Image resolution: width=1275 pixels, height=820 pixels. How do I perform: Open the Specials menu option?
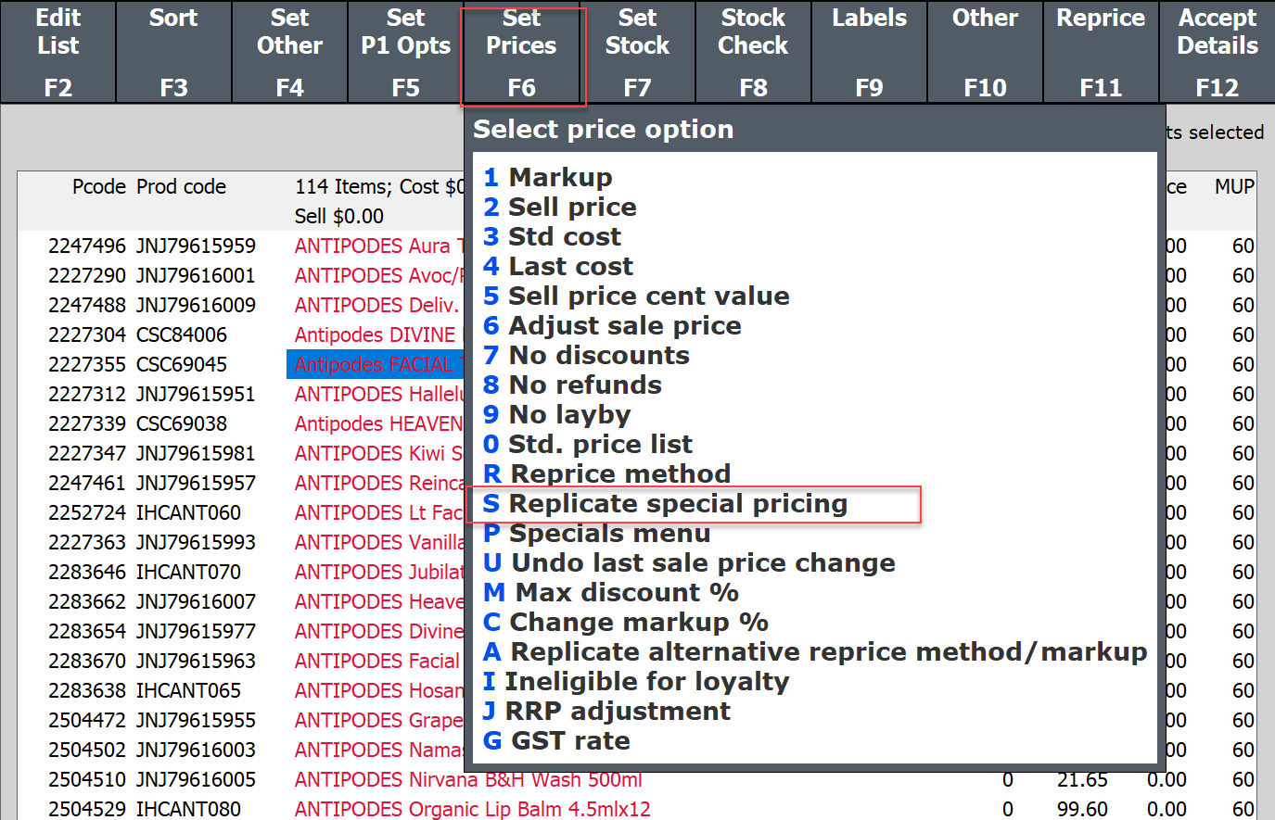[x=609, y=534]
